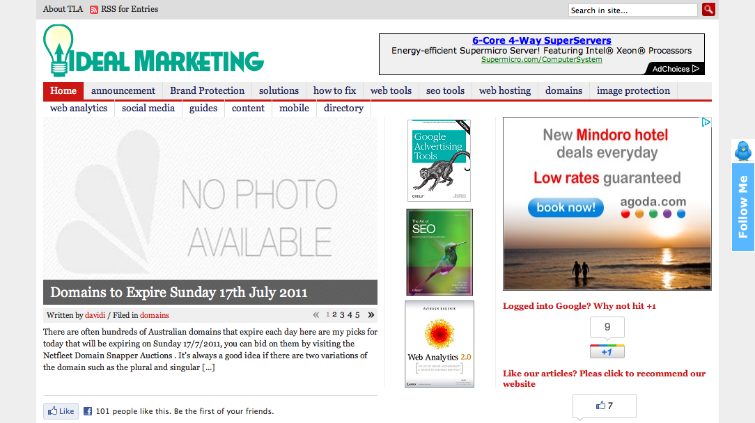The image size is (755, 423).
Task: Open the RSS feed icon
Action: pyautogui.click(x=94, y=10)
